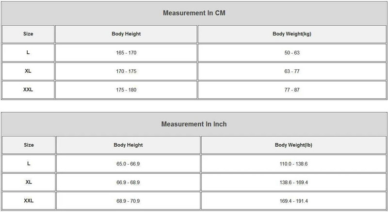The image size is (388, 212).
Task: Click the "Measurement In CM" table title
Action: pyautogui.click(x=194, y=13)
